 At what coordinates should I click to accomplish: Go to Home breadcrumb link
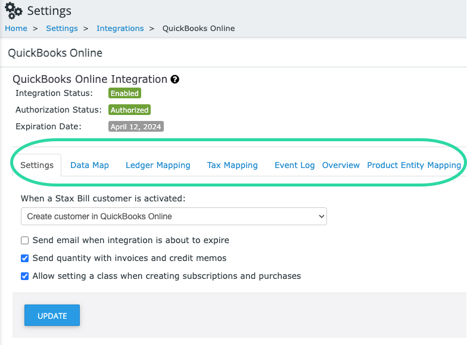click(15, 29)
